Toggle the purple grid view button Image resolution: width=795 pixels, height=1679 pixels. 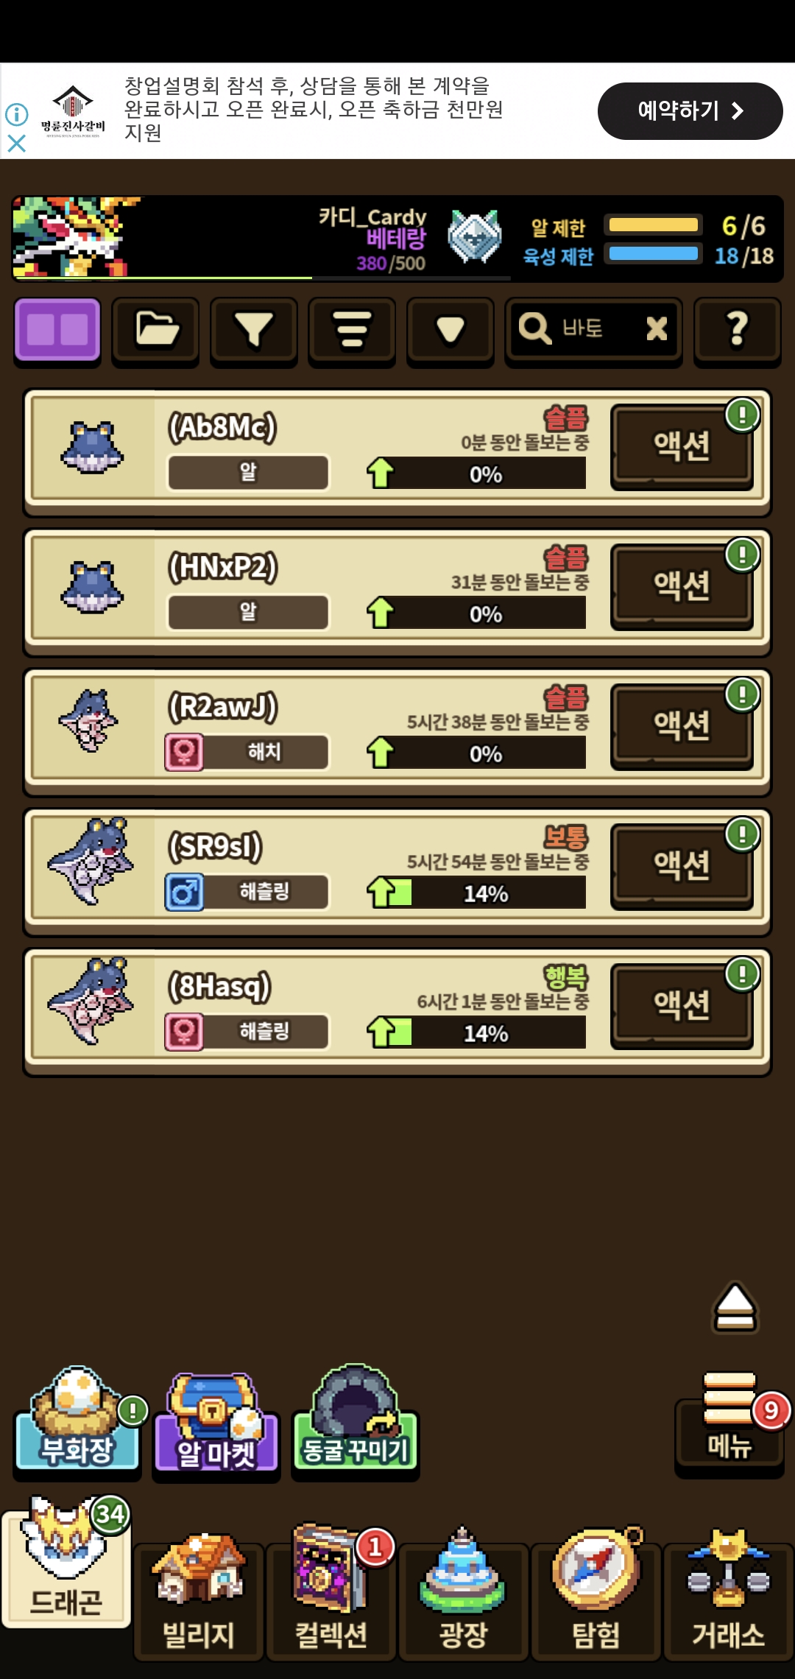57,330
